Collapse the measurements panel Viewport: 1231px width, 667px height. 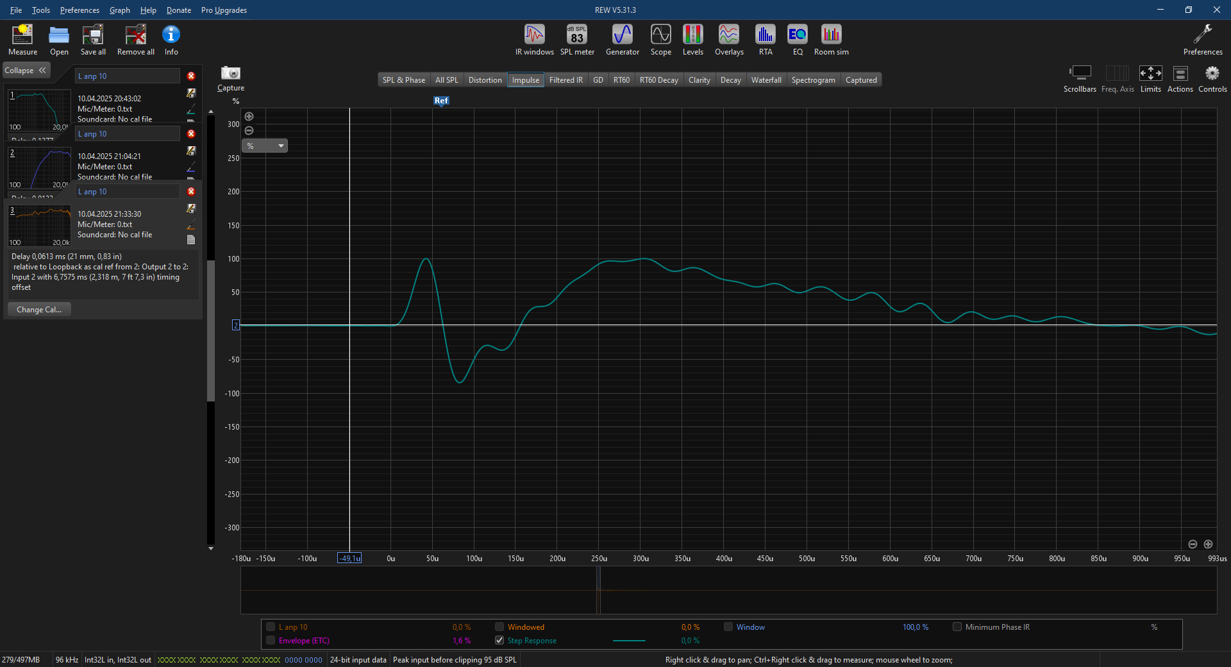[x=26, y=71]
